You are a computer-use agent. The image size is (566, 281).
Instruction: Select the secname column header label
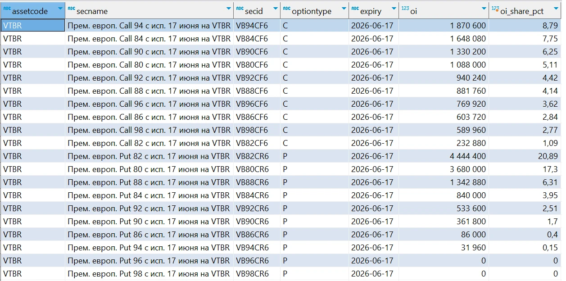92,11
